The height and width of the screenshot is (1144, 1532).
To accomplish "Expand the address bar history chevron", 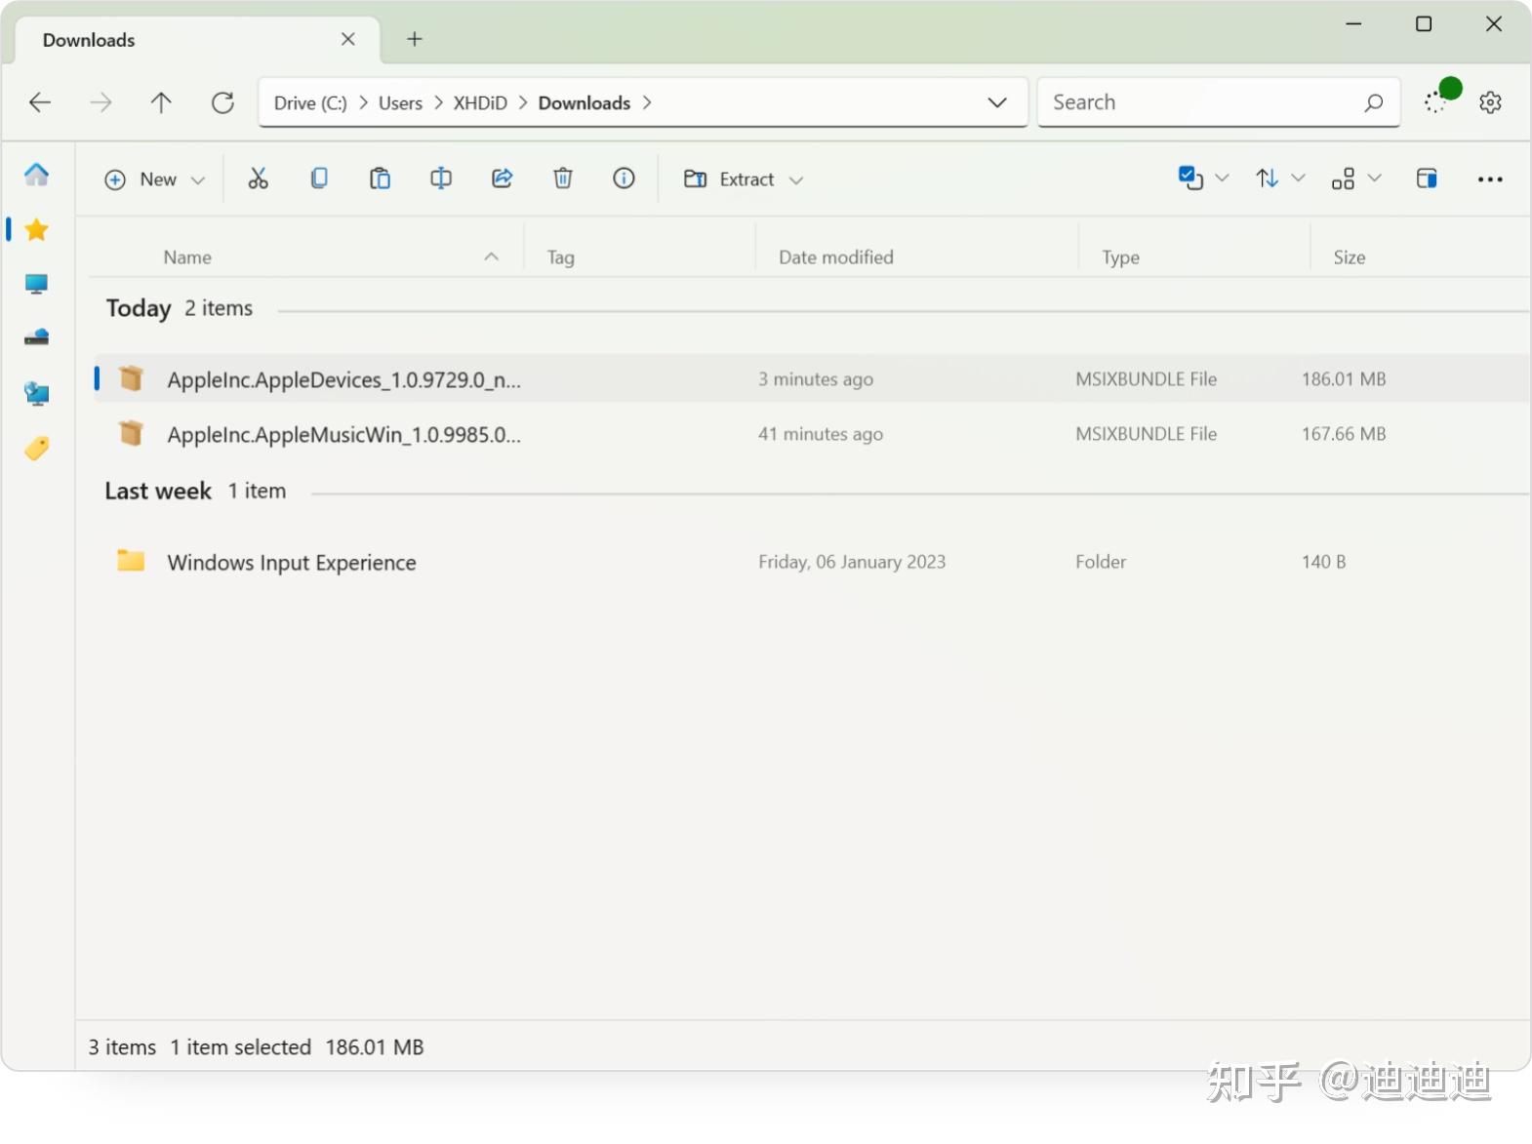I will 997,102.
